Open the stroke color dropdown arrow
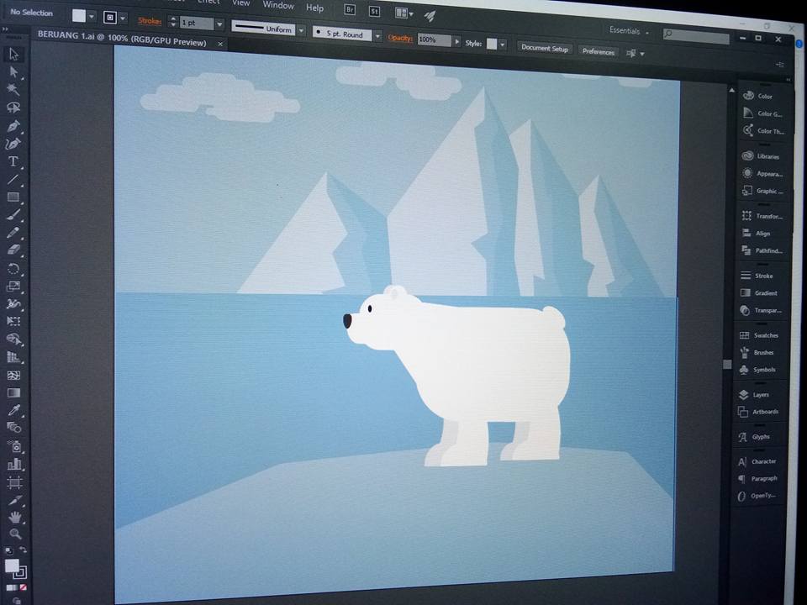Viewport: 807px width, 605px height. pos(123,18)
